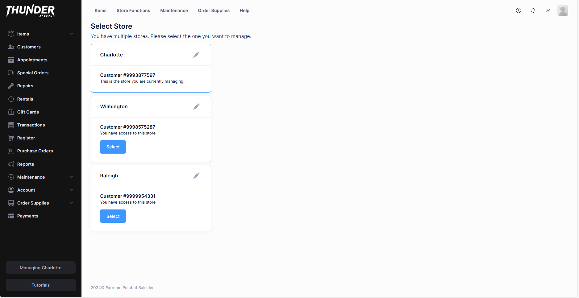
Task: Open Tutorials from the sidebar
Action: (41, 285)
